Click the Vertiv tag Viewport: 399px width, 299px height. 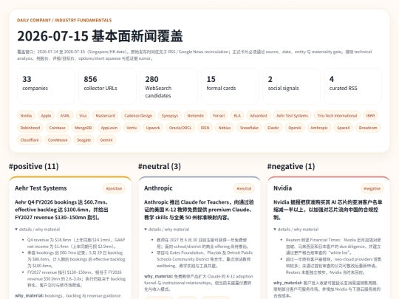pos(132,128)
